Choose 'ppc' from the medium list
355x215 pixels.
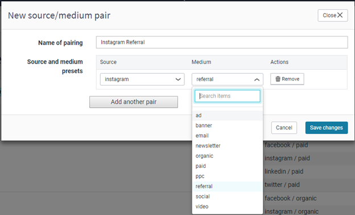pos(228,176)
